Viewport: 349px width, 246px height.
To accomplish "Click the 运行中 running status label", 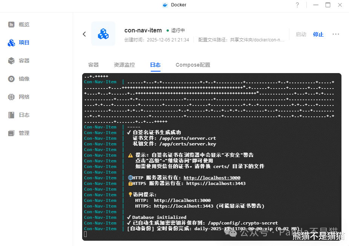I will pyautogui.click(x=178, y=30).
